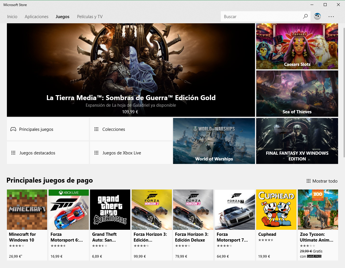
Task: Open the Caesars Slots promo tile
Action: click(x=297, y=46)
